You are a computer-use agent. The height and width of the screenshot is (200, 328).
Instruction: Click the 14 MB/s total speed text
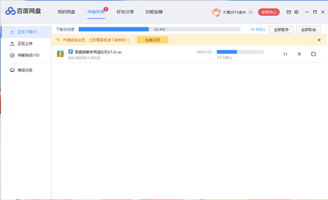(x=257, y=29)
